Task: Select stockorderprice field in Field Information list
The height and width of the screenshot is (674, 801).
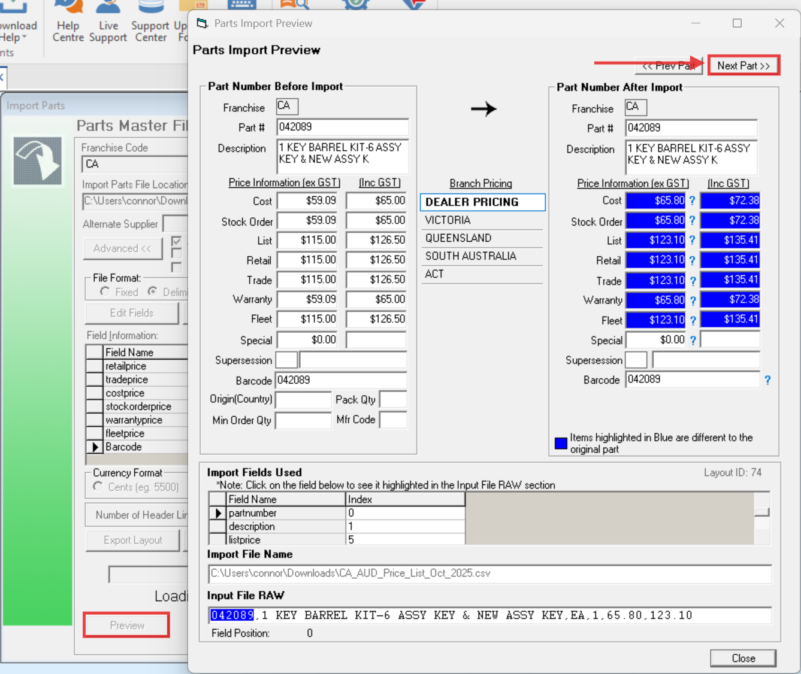Action: click(137, 406)
